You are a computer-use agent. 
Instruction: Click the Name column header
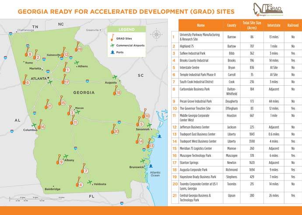[201, 25]
